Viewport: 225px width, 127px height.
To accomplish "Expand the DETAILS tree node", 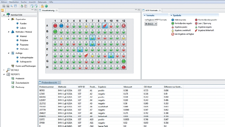I will pos(4,70).
